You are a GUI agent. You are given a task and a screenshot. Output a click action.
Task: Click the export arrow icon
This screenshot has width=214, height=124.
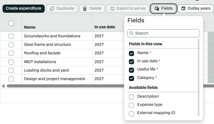point(112,8)
